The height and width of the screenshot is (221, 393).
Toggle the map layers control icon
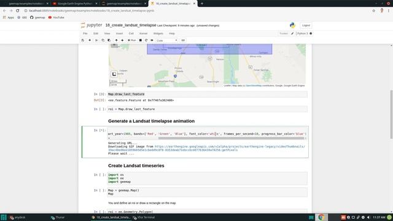click(114, 74)
